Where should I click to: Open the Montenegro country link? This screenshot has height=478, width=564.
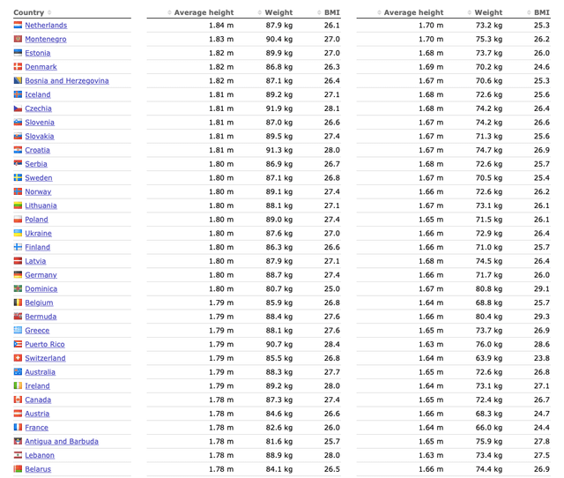point(46,40)
